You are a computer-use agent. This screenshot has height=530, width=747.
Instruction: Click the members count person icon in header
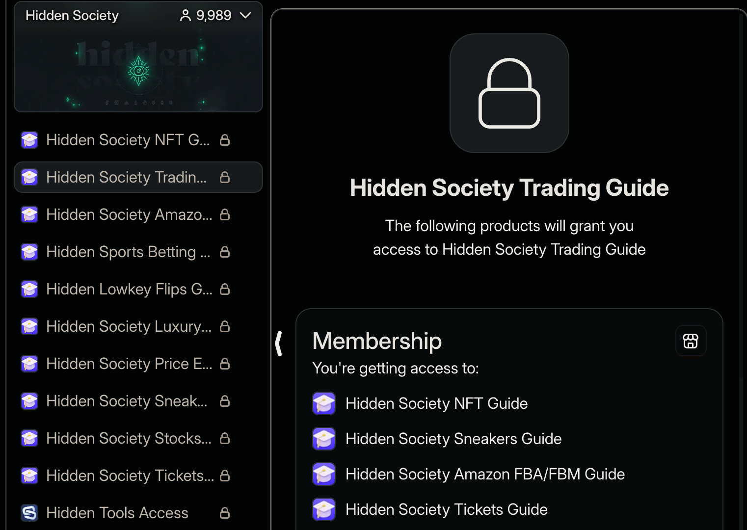tap(185, 15)
